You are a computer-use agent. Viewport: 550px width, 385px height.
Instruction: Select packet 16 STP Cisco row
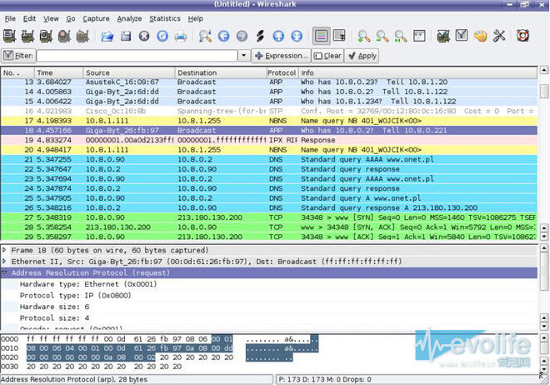[x=269, y=111]
